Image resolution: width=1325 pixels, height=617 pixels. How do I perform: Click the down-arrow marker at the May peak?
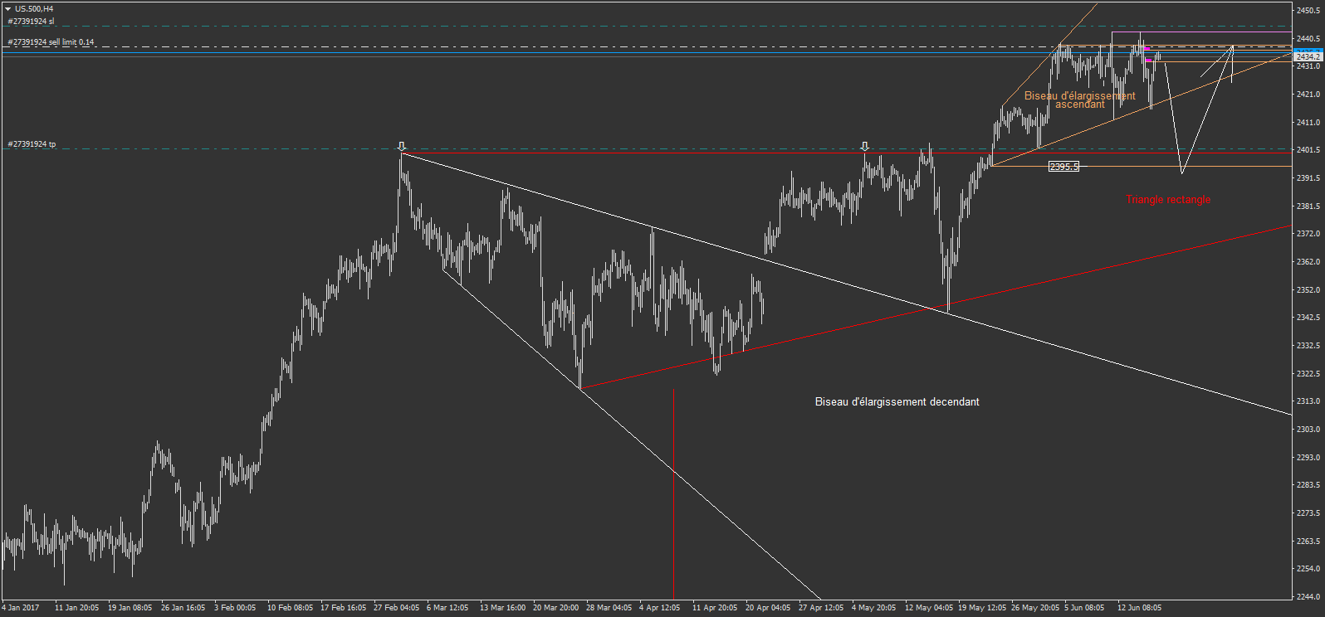[x=864, y=147]
